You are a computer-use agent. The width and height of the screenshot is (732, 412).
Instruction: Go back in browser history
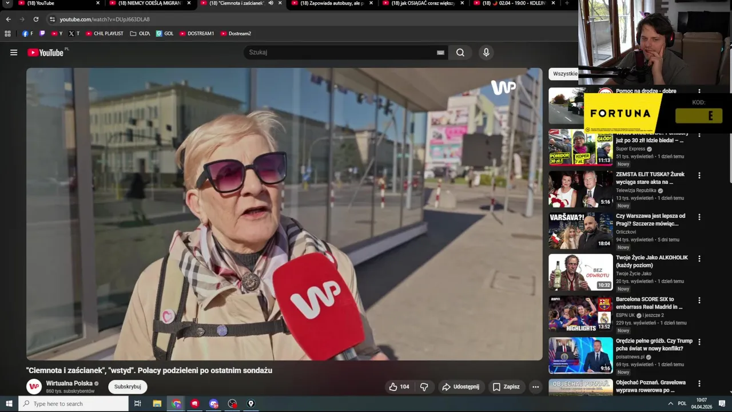tap(8, 19)
